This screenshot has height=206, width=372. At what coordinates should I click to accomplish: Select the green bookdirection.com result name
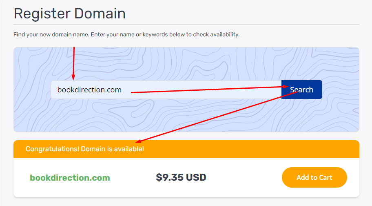click(70, 178)
